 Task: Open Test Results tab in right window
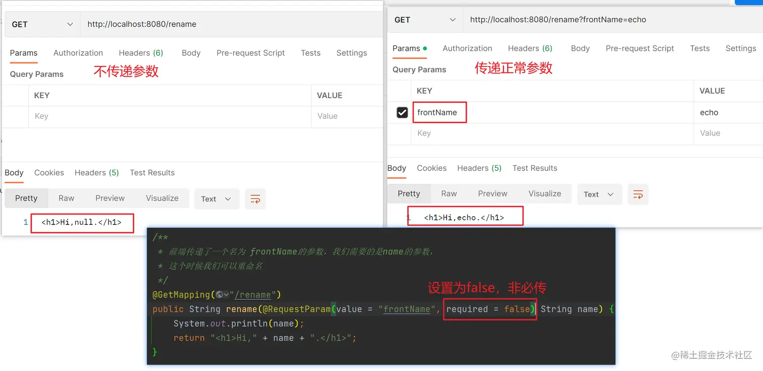(535, 168)
